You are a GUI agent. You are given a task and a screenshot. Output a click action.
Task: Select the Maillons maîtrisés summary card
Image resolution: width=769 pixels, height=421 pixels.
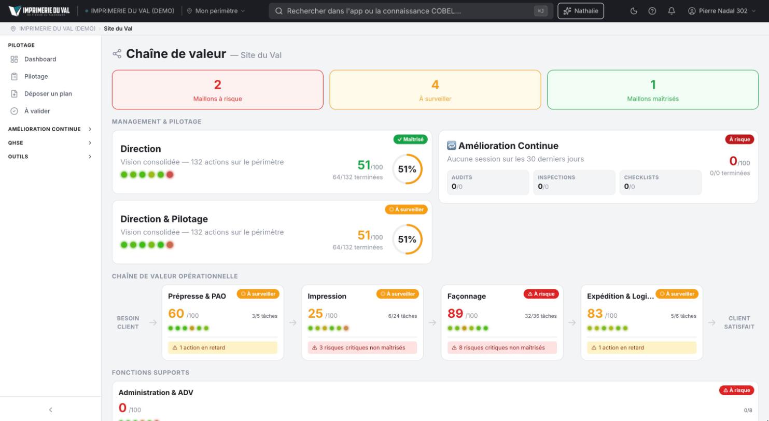653,90
